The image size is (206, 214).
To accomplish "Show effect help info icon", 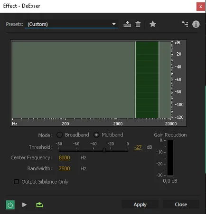I will tap(196, 24).
